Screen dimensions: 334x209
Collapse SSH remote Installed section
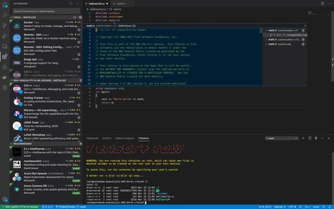point(12,80)
